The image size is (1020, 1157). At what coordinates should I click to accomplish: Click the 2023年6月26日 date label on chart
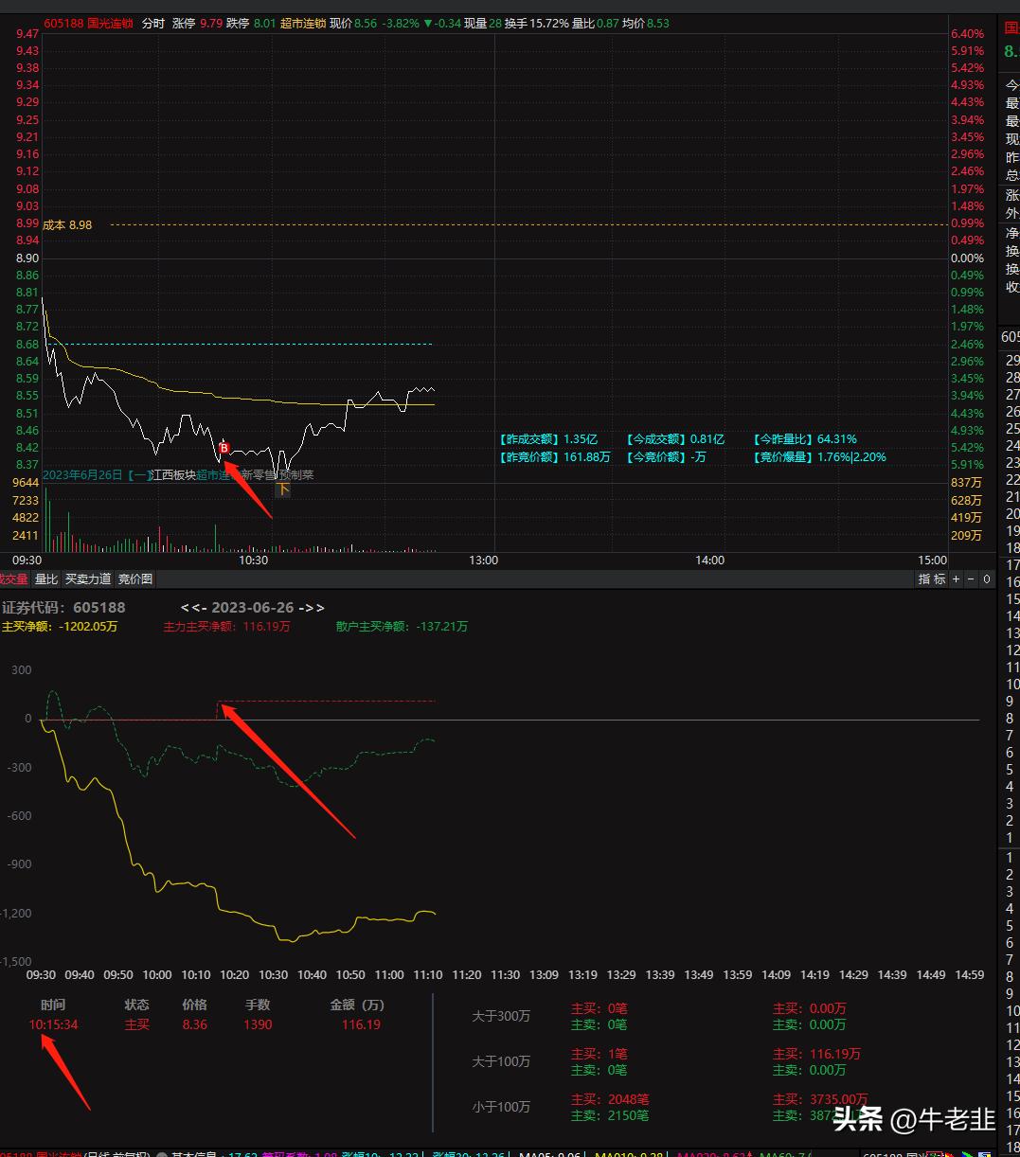coord(83,475)
